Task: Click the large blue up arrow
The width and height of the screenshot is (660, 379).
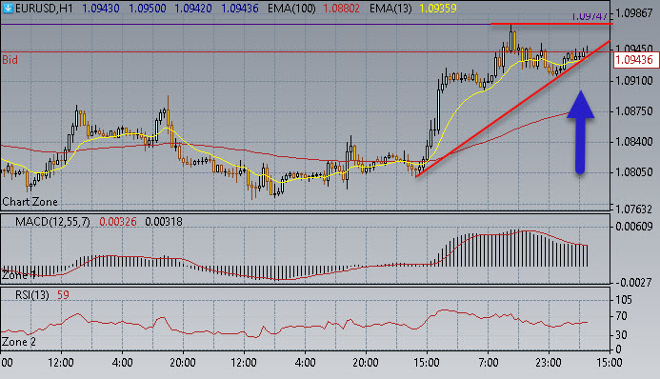Action: click(x=580, y=132)
